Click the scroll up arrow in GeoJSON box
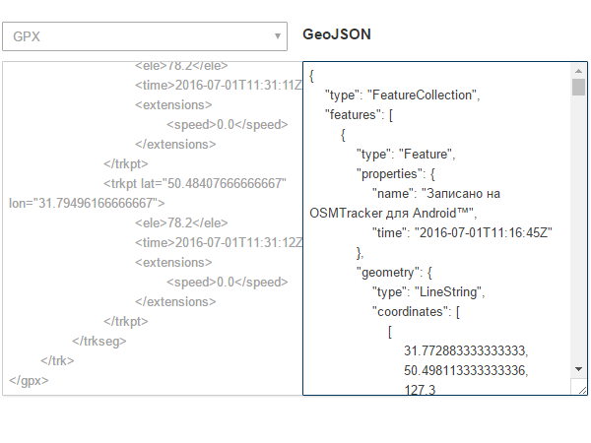 (x=578, y=72)
